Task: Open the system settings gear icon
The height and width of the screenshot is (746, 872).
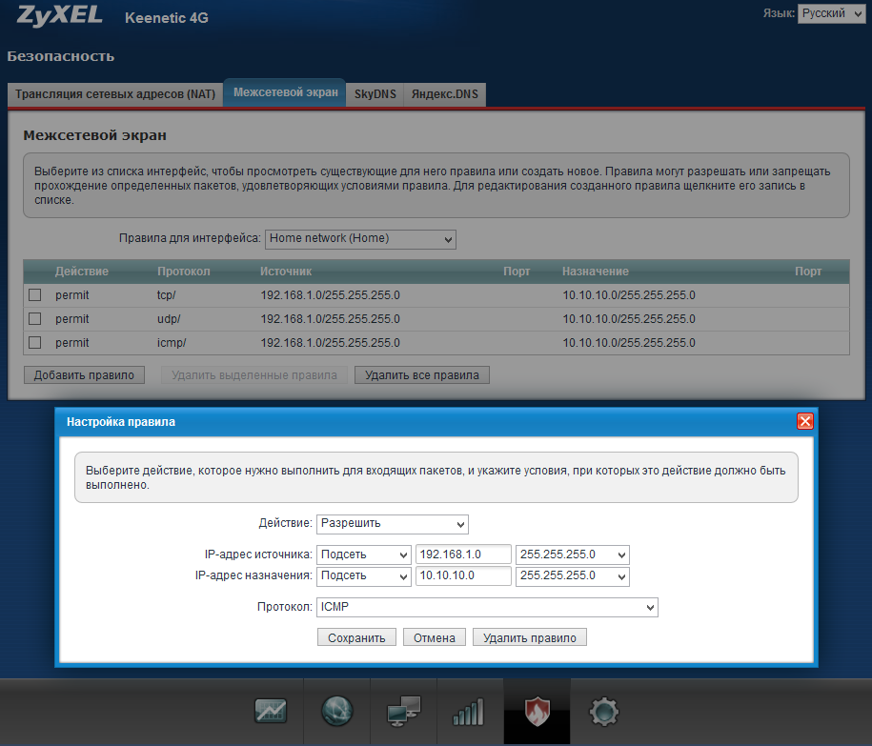Action: 604,711
